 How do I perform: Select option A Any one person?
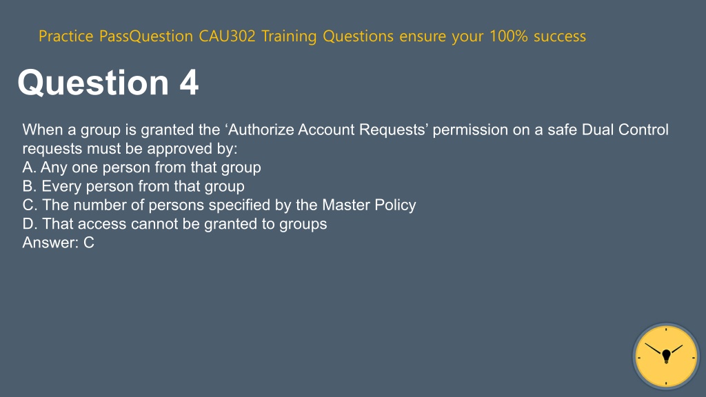click(x=141, y=167)
